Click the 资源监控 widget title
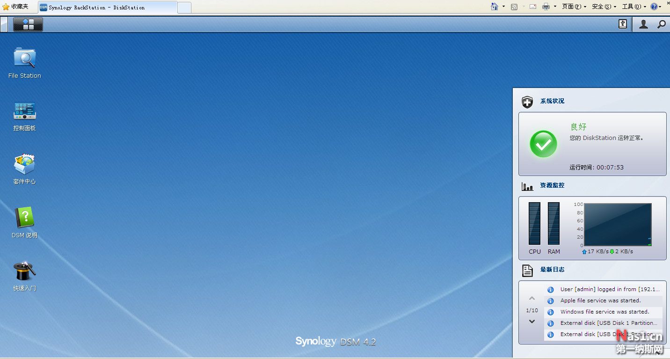This screenshot has width=670, height=359. click(552, 185)
